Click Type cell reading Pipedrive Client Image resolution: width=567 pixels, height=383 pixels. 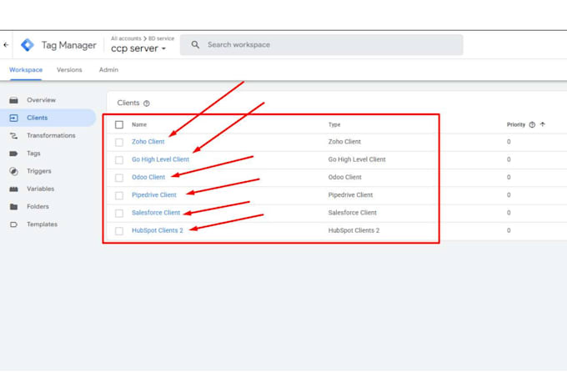tap(350, 194)
